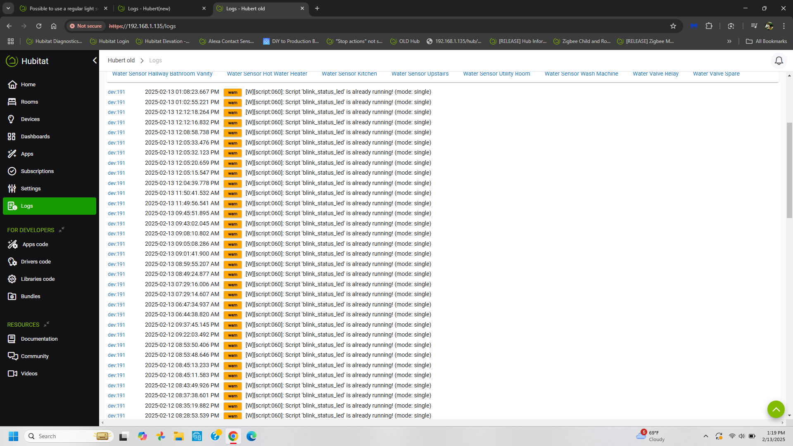Click Hubert old breadcrumb link
793x446 pixels.
coord(121,60)
